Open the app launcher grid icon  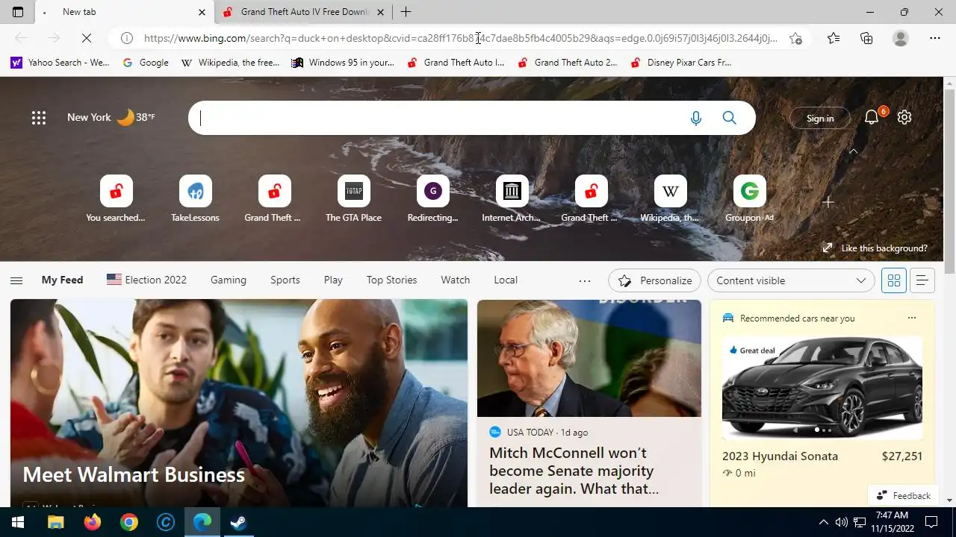pyautogui.click(x=39, y=117)
